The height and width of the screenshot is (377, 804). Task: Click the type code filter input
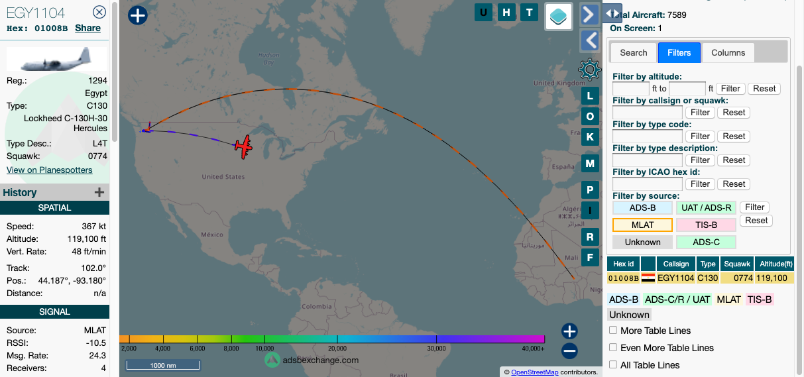(x=648, y=136)
